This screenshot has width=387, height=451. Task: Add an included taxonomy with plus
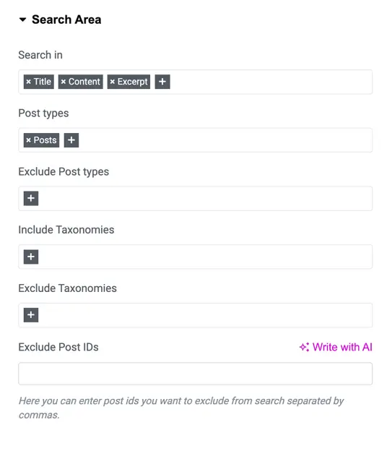pyautogui.click(x=31, y=257)
